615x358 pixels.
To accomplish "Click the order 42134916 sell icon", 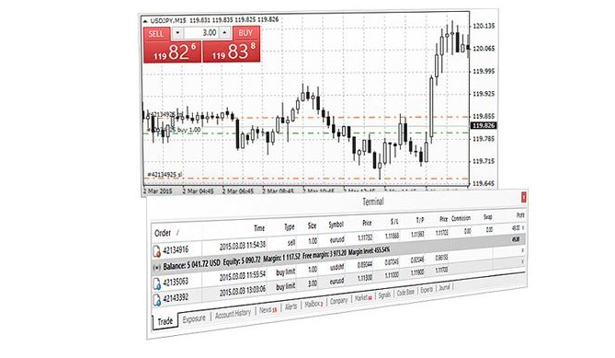I will 157,251.
